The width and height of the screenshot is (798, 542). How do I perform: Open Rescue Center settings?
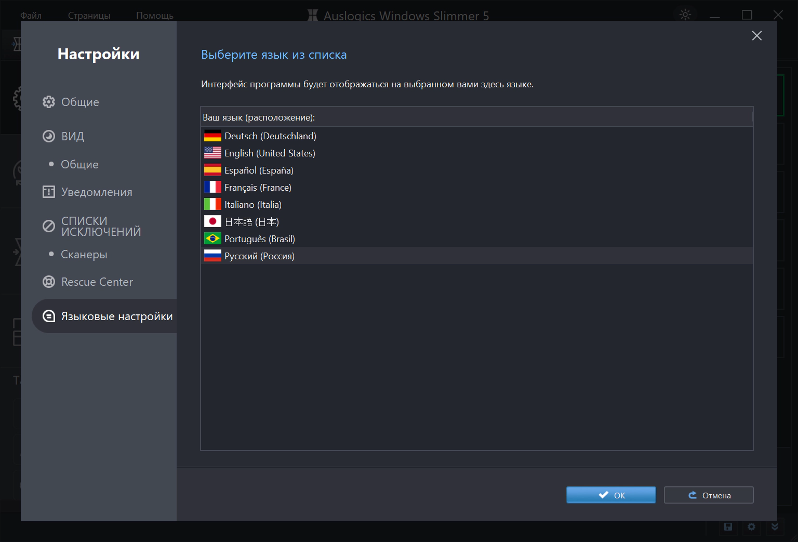click(87, 282)
